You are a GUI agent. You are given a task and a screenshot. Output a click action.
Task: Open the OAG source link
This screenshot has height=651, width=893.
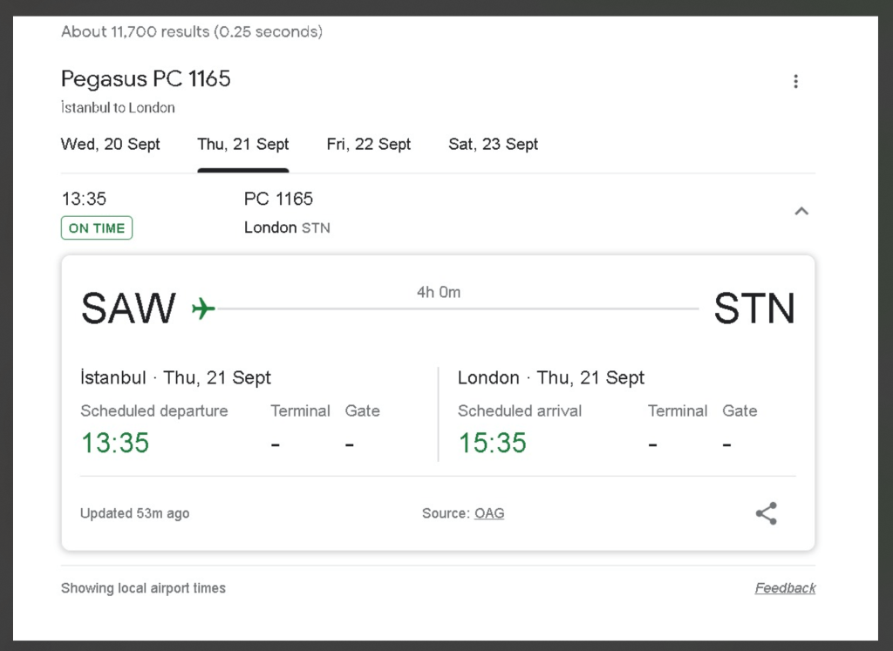click(x=489, y=513)
